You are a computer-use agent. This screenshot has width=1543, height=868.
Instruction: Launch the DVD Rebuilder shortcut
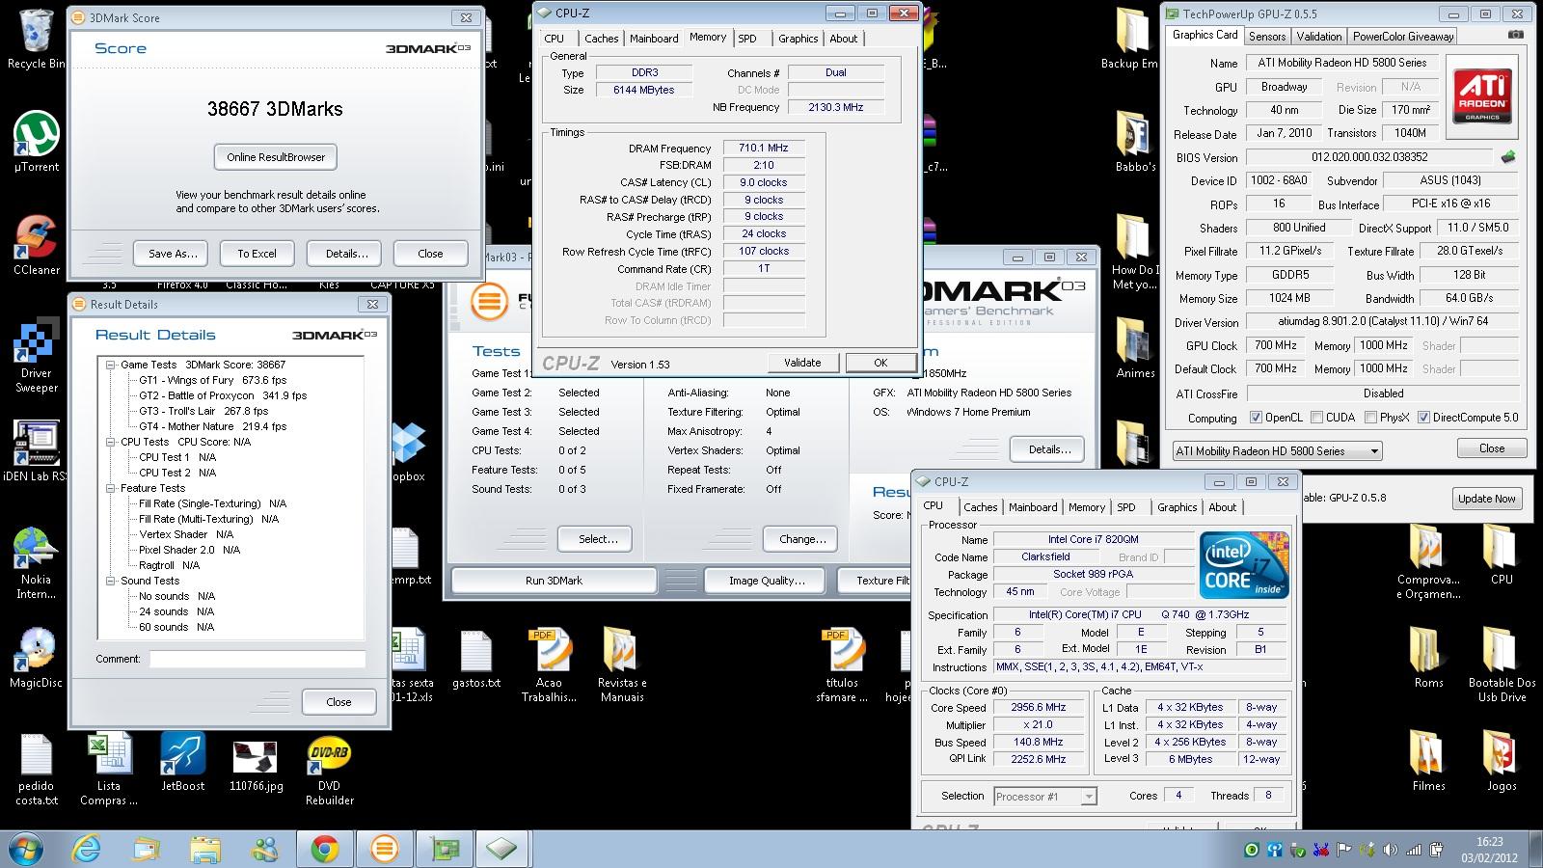click(x=329, y=769)
